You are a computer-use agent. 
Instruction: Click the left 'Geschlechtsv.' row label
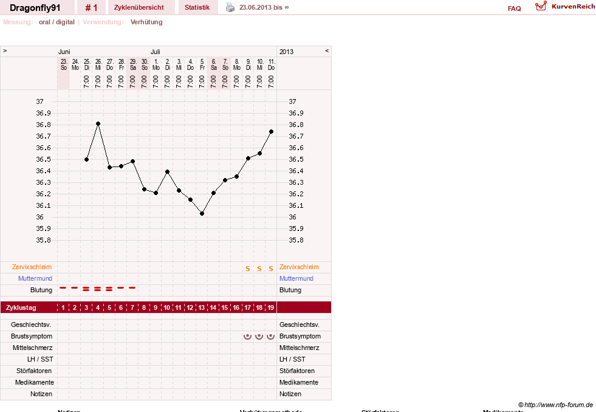tap(31, 324)
